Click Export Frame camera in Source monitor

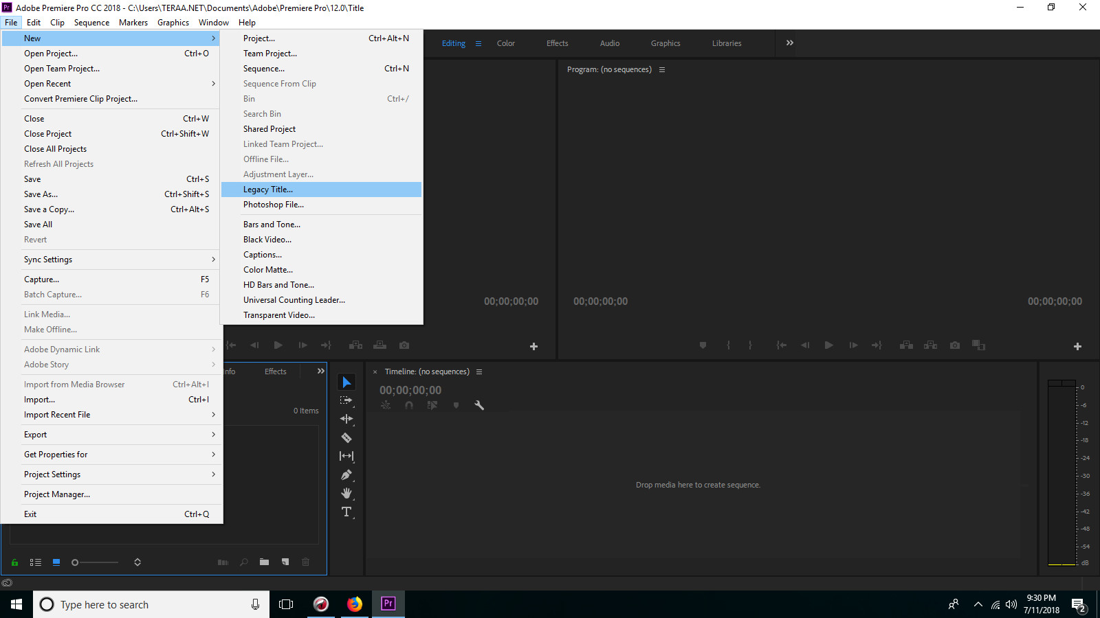(x=404, y=345)
